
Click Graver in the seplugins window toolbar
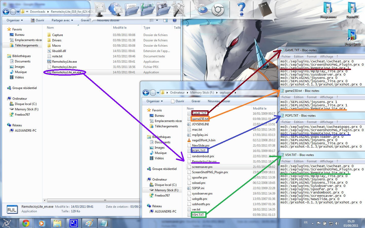point(196,101)
